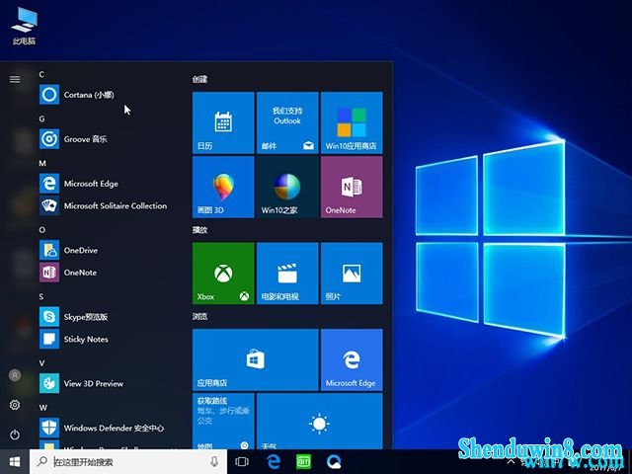This screenshot has height=474, width=632.
Task: Click the Power button in Start sidebar
Action: (15, 434)
